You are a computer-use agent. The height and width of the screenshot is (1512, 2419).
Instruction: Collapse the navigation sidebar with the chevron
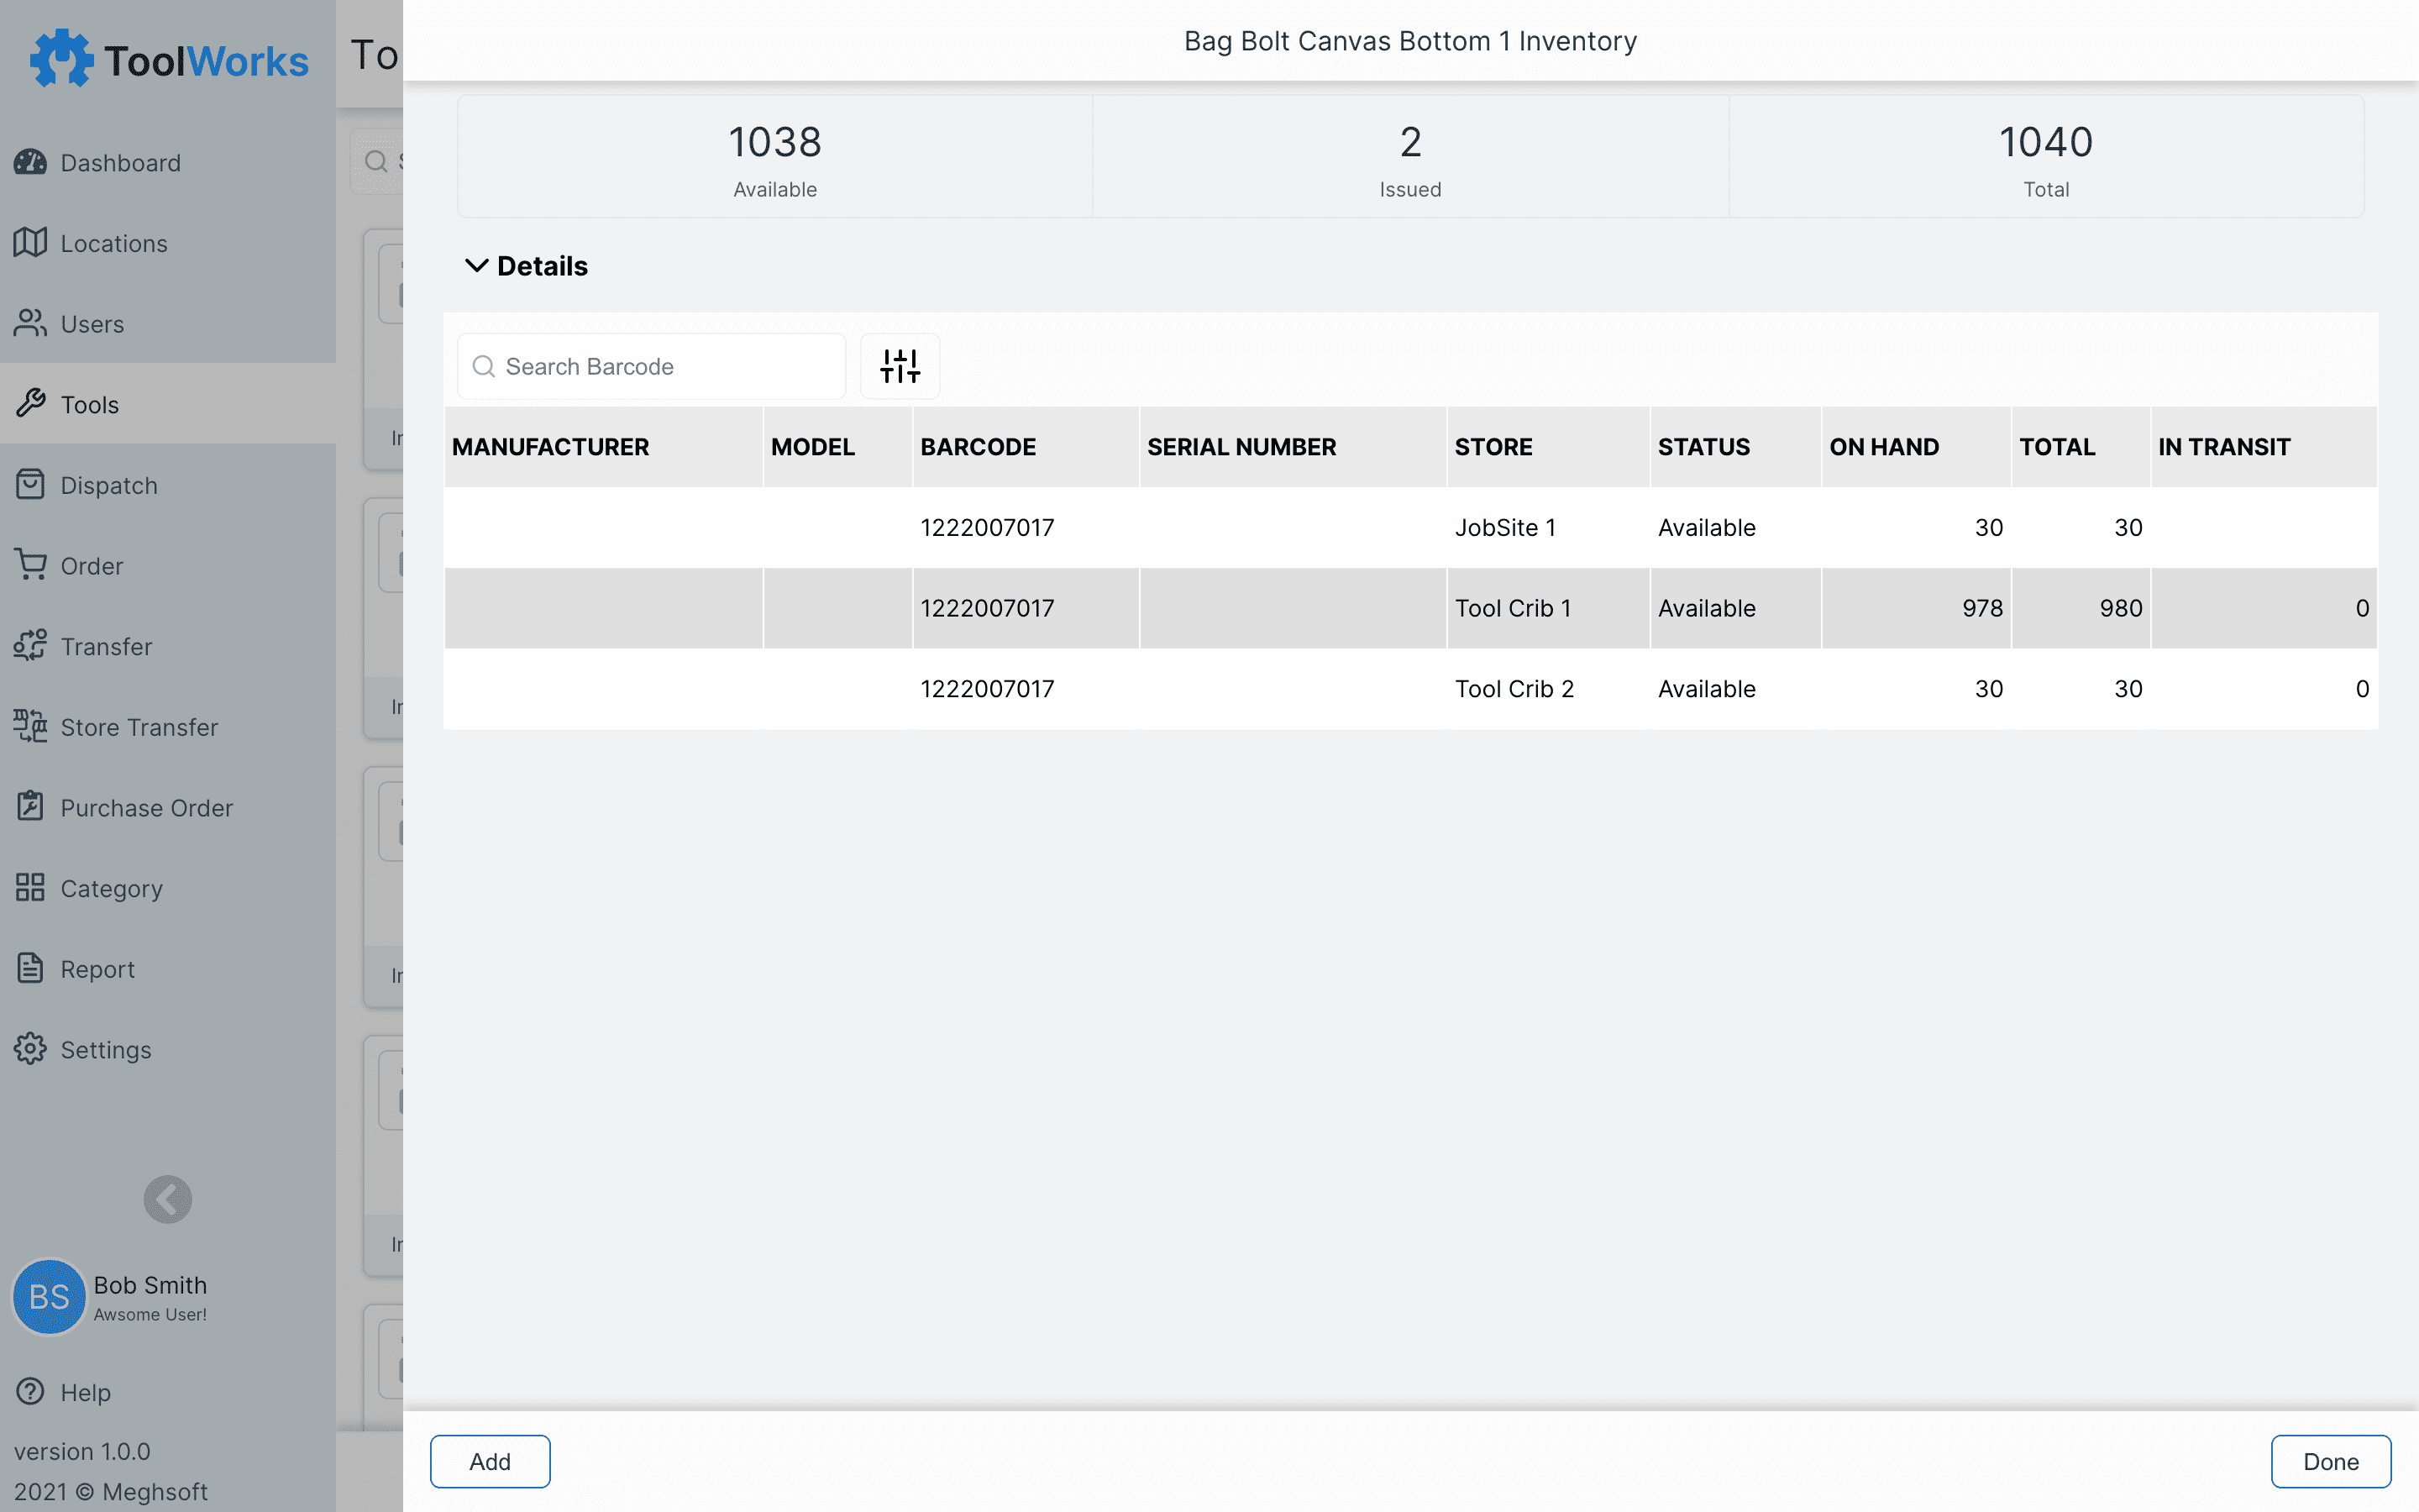167,1199
